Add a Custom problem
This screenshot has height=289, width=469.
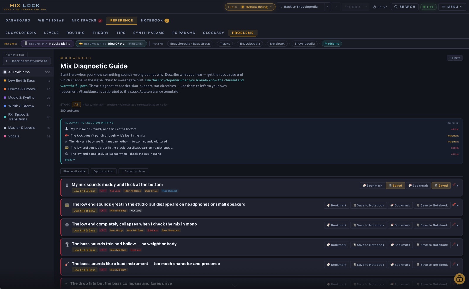click(x=133, y=171)
